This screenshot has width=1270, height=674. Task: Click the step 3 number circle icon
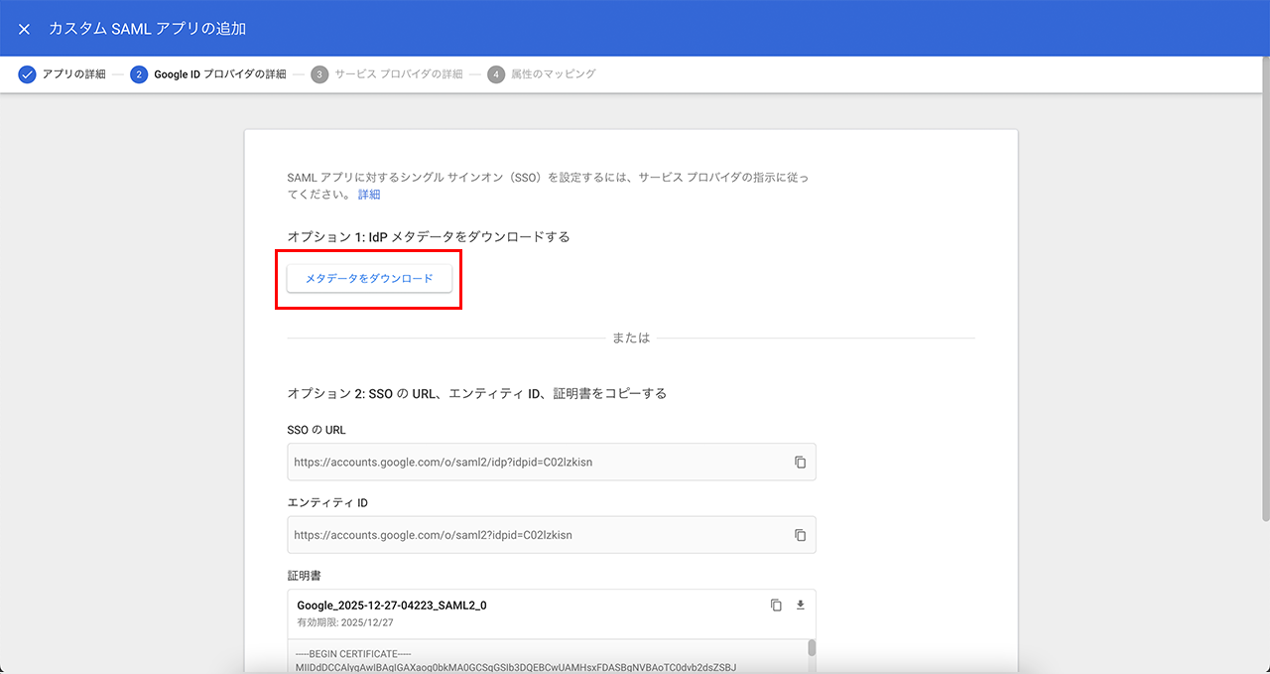319,74
